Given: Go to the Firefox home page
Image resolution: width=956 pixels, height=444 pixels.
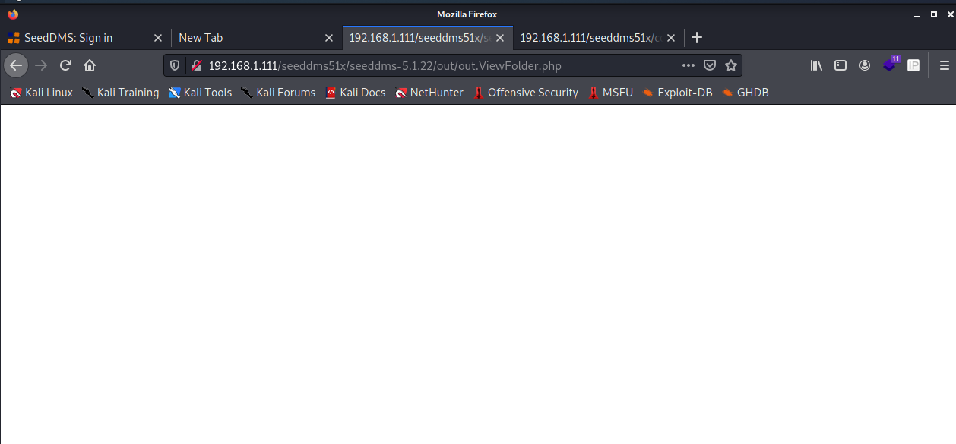Looking at the screenshot, I should 90,65.
